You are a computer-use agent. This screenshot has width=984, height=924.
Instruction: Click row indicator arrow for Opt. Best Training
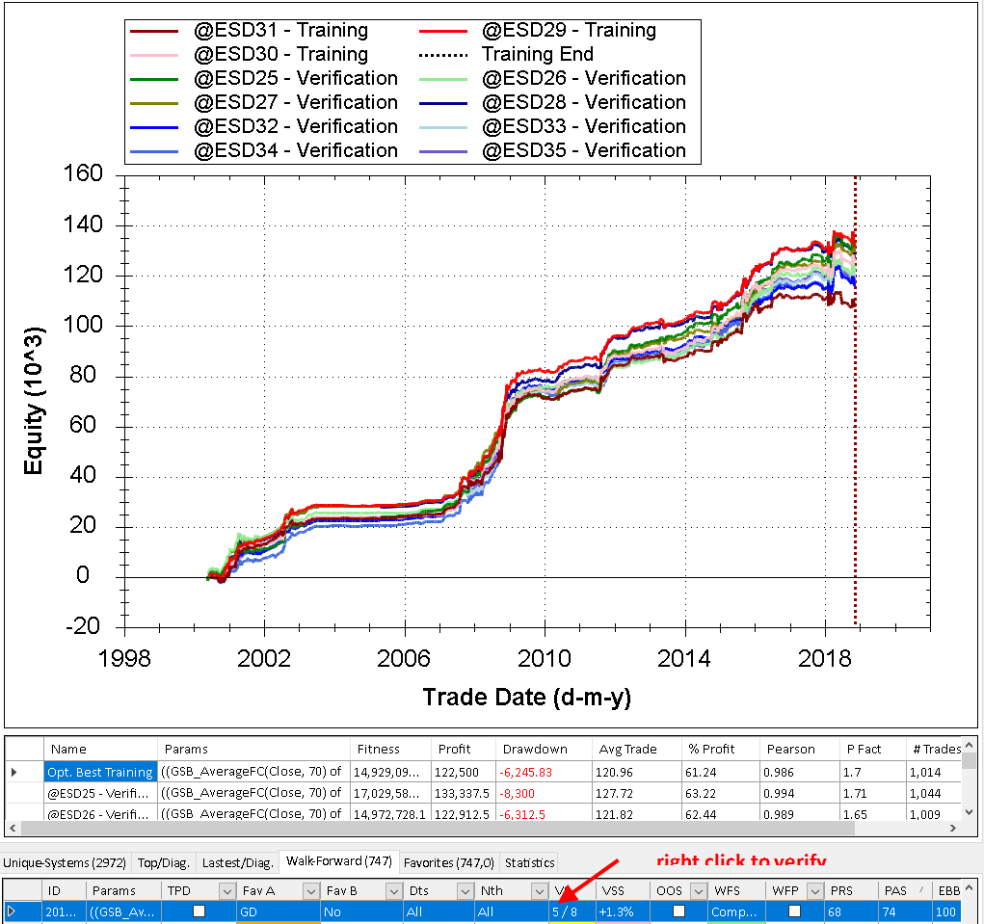pyautogui.click(x=13, y=772)
